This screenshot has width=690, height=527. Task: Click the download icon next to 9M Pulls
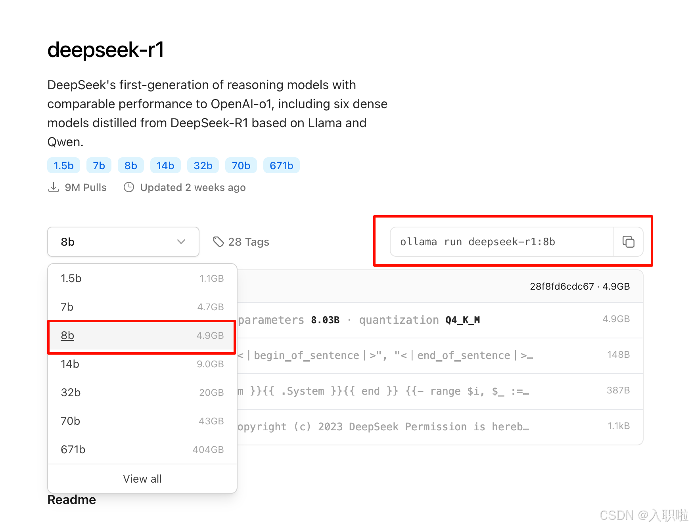pos(54,187)
